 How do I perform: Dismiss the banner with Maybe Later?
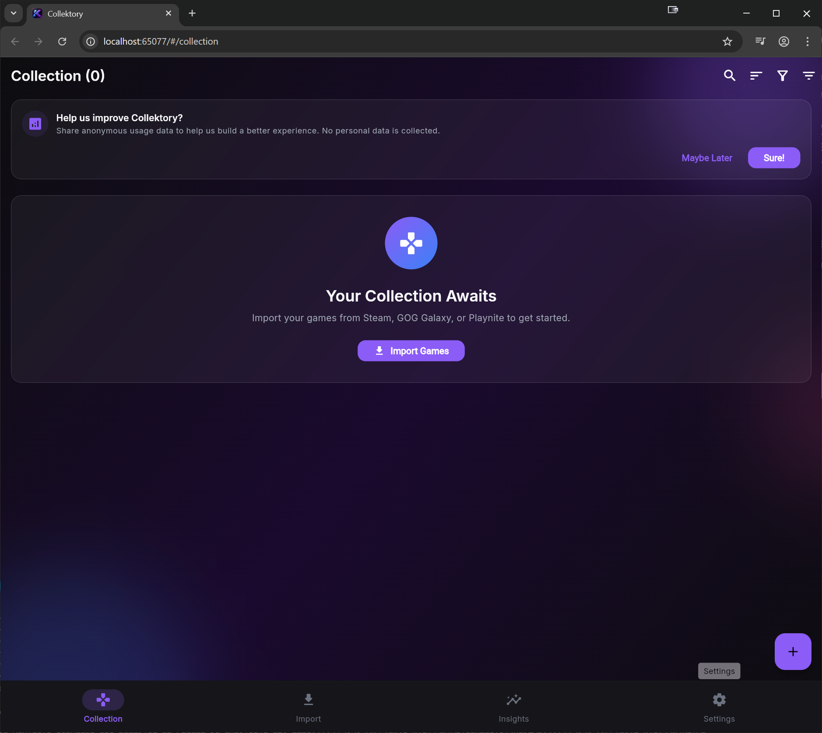pos(706,158)
